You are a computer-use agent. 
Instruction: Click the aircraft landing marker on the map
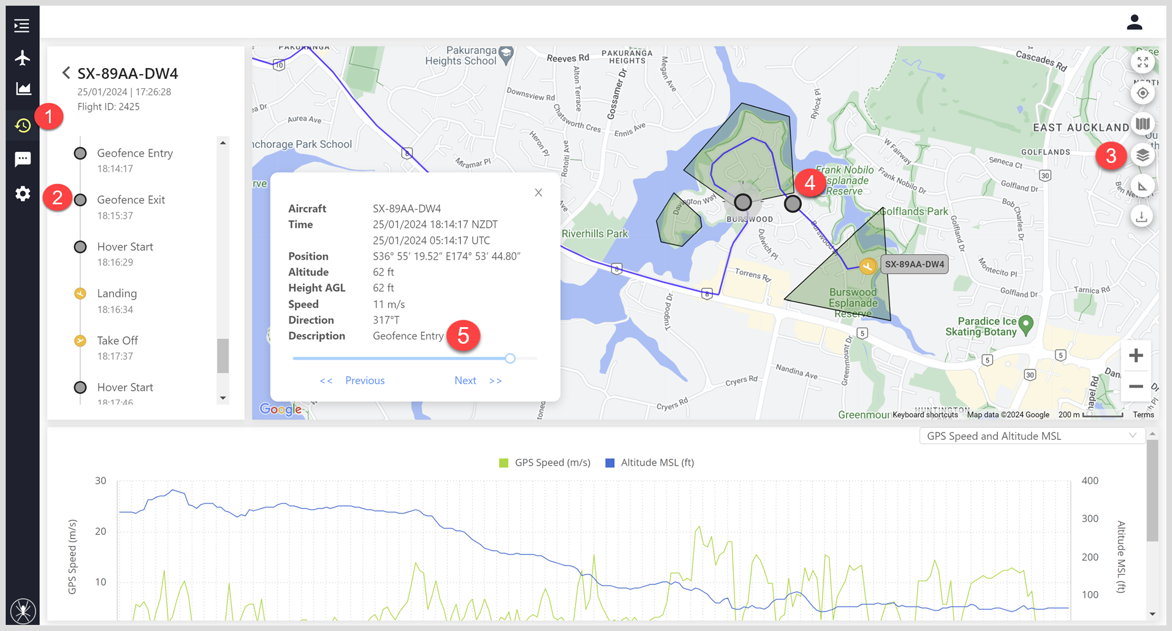tap(867, 266)
